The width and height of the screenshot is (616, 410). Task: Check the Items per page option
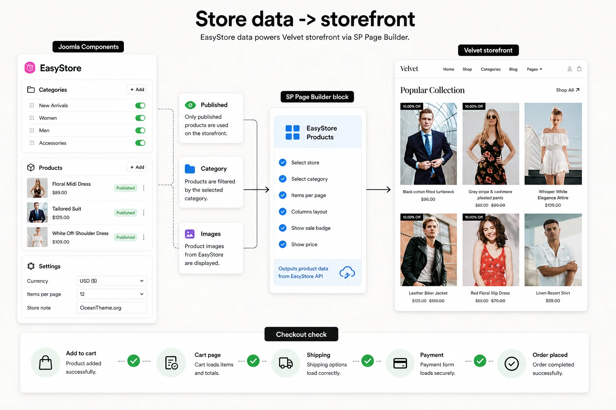click(x=283, y=195)
